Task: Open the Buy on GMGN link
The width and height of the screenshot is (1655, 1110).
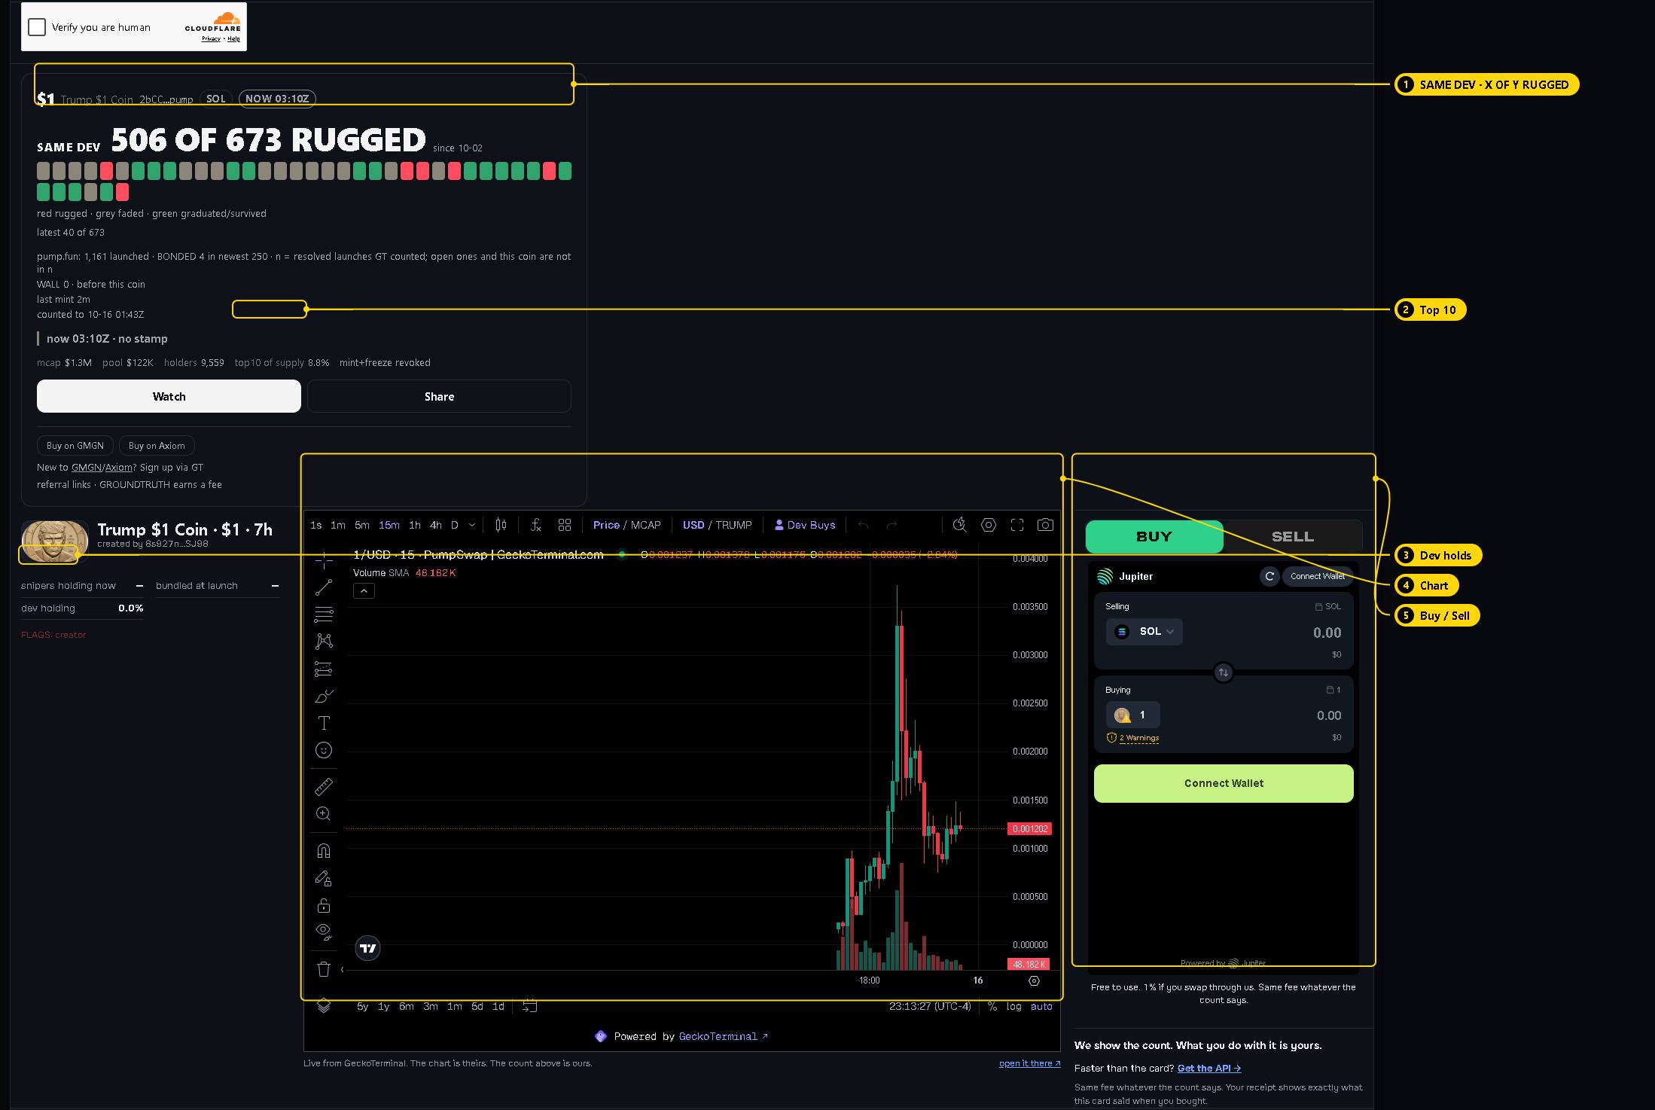Action: click(x=75, y=446)
